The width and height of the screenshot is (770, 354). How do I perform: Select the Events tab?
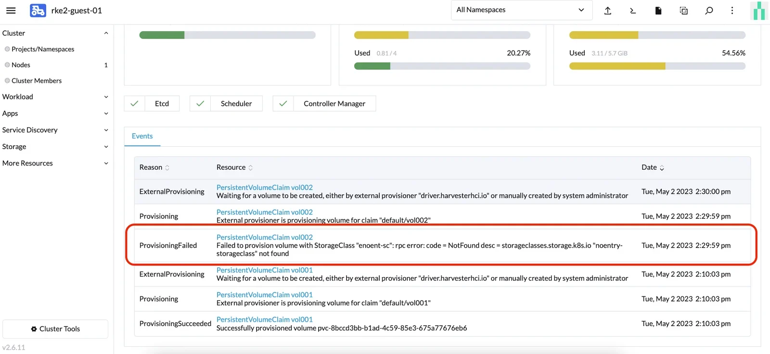coord(142,136)
